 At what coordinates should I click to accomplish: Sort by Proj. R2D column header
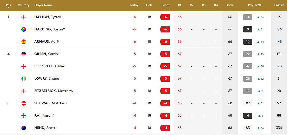click(254, 5)
